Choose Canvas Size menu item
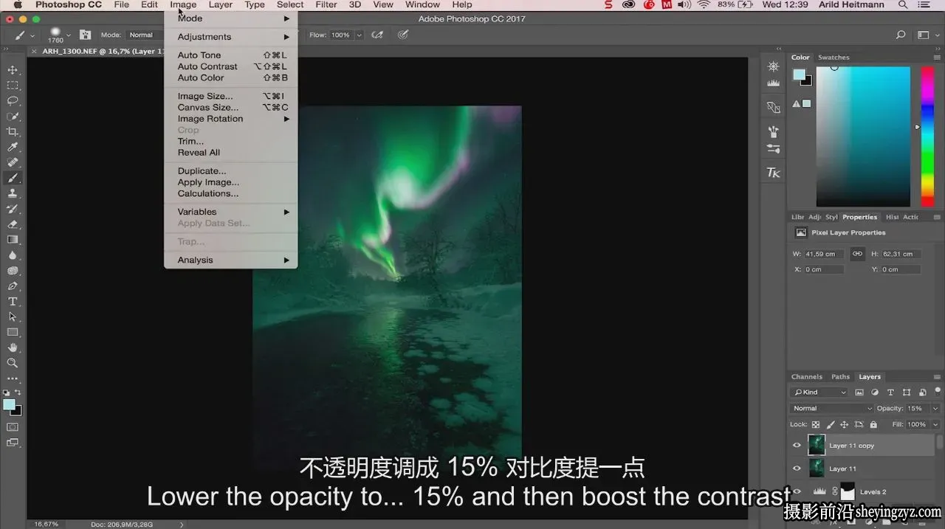 pyautogui.click(x=230, y=107)
